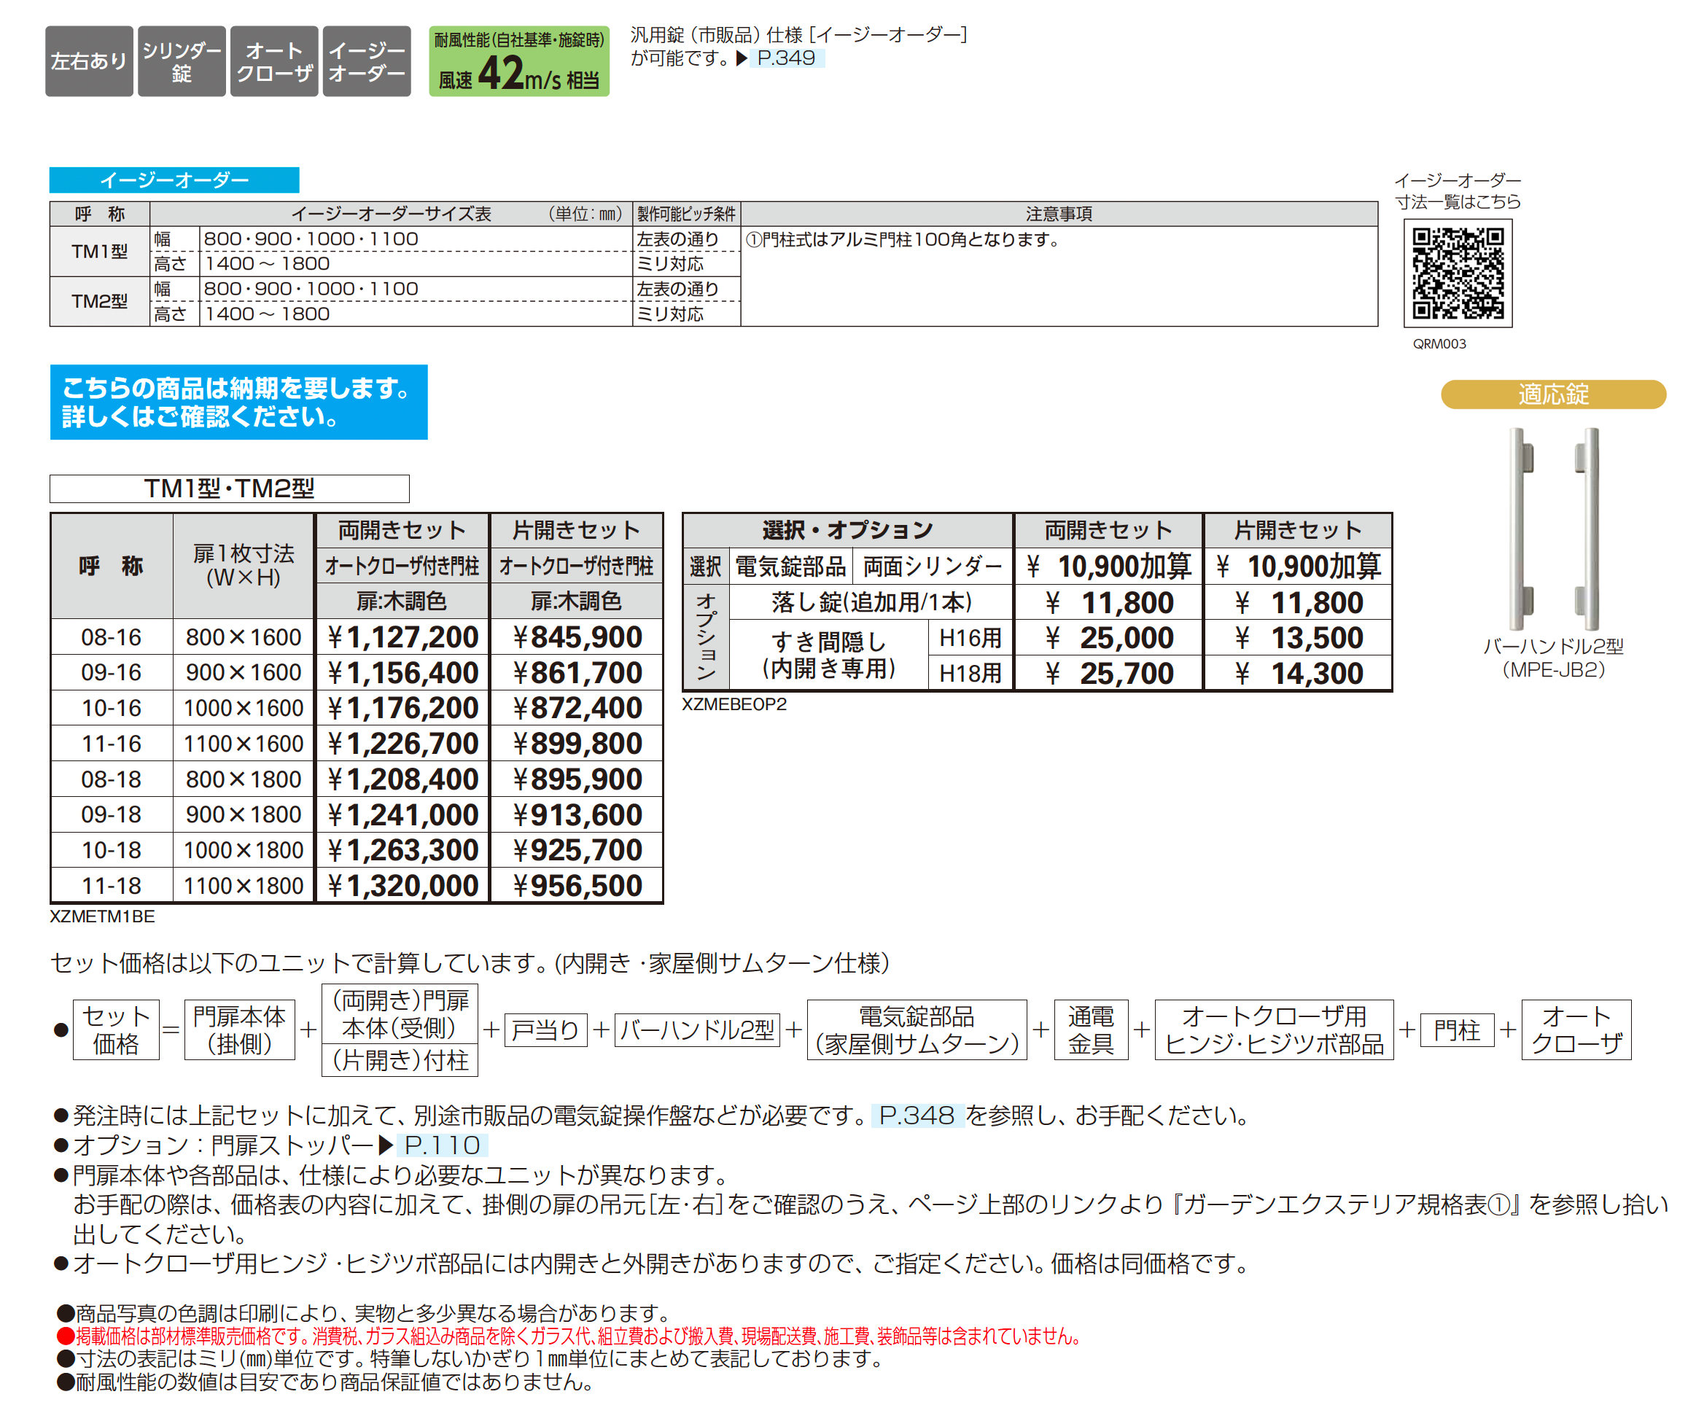Click the TM1型・TM2型 table title
Screen dimensions: 1696x1413
[x=230, y=488]
